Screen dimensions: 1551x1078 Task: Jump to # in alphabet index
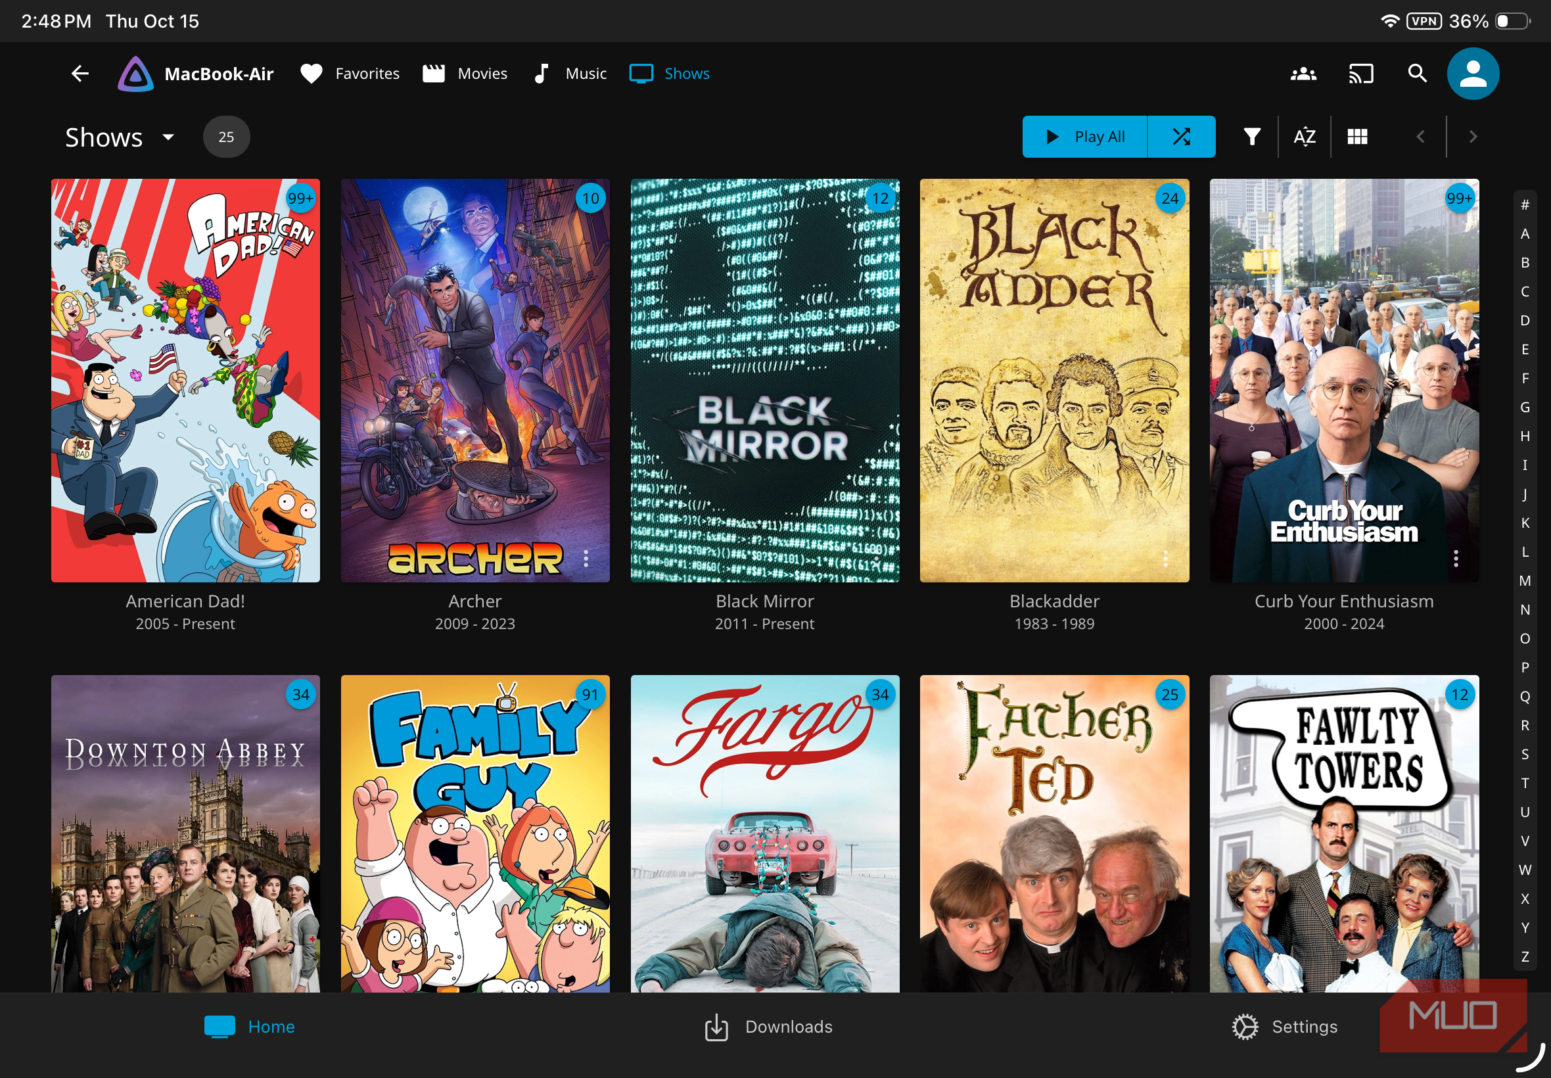pyautogui.click(x=1525, y=204)
